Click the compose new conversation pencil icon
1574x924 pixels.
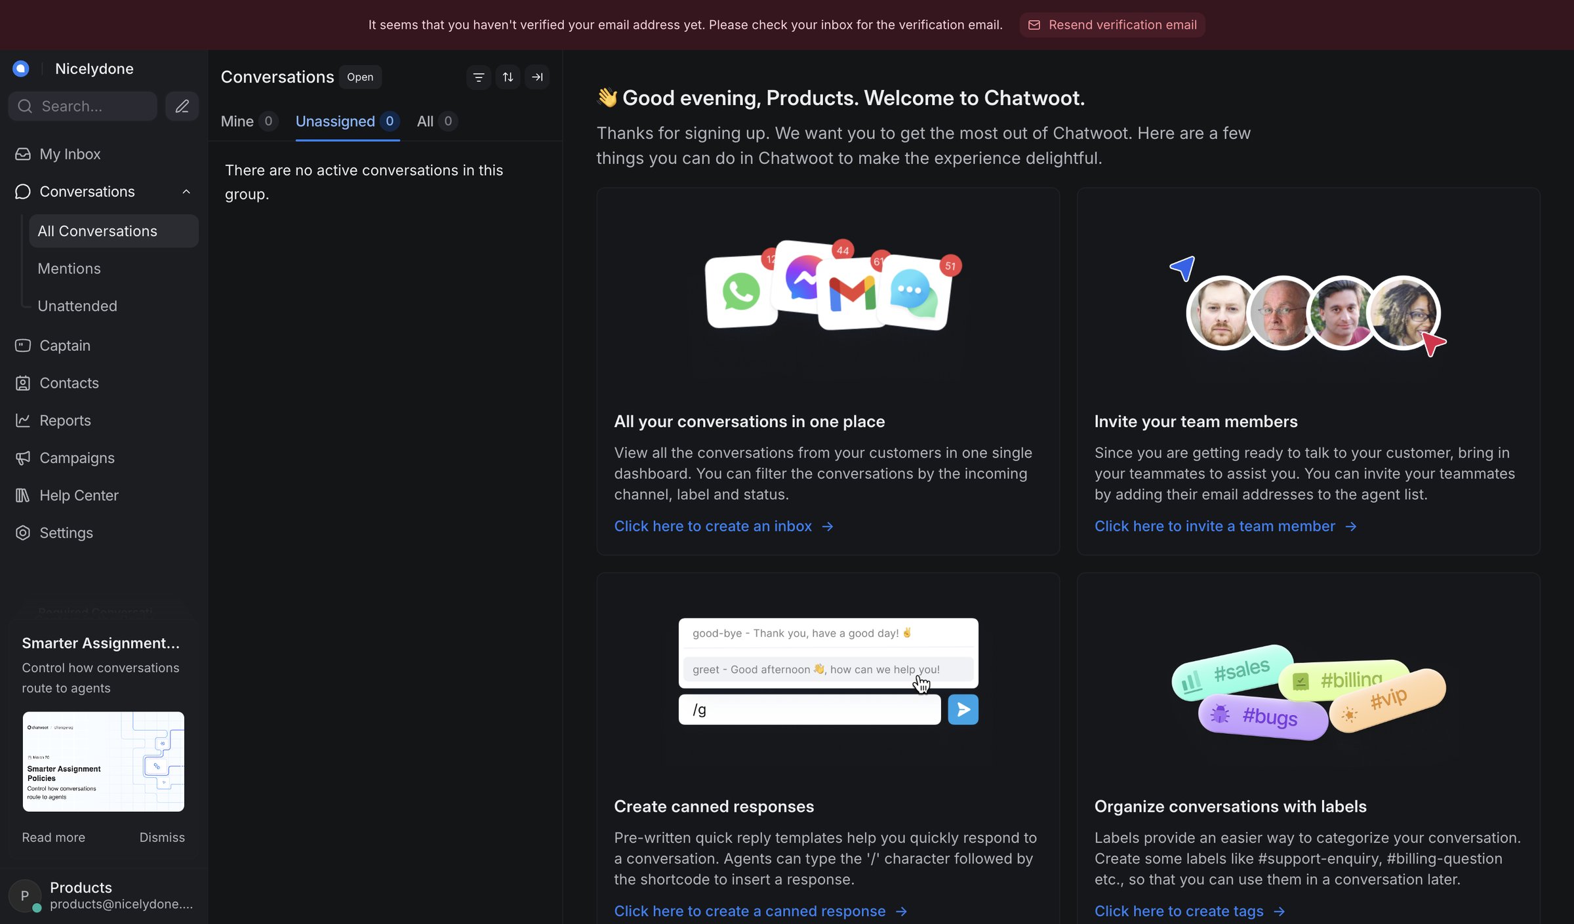coord(182,106)
